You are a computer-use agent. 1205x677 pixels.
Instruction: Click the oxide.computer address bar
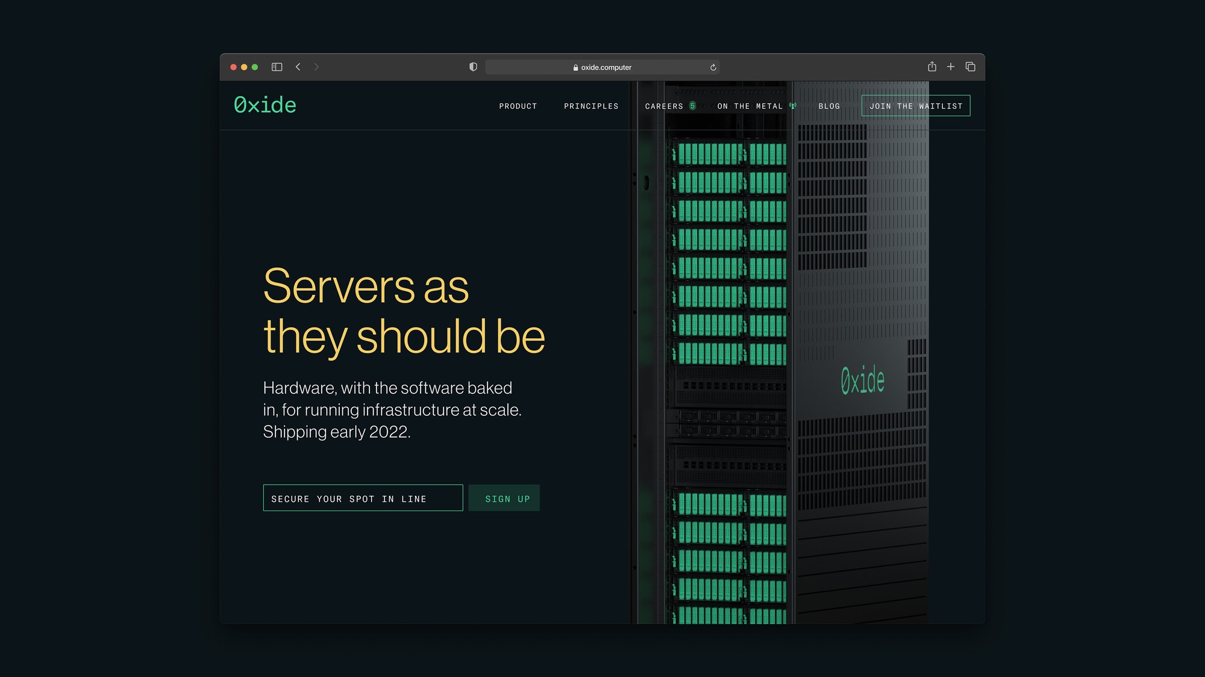[602, 67]
